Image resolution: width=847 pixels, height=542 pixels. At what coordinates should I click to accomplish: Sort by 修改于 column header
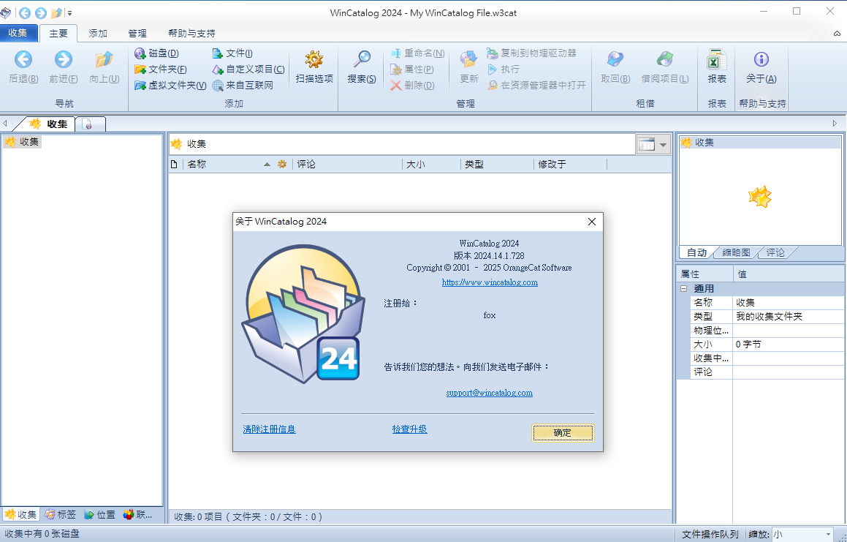pos(570,164)
